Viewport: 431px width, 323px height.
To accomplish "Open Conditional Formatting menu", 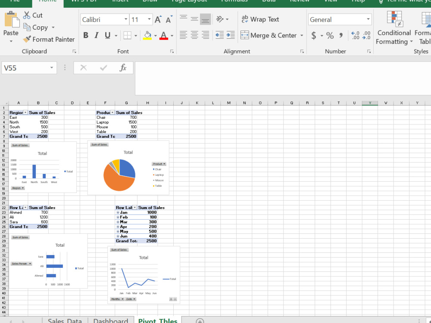I will (x=394, y=28).
